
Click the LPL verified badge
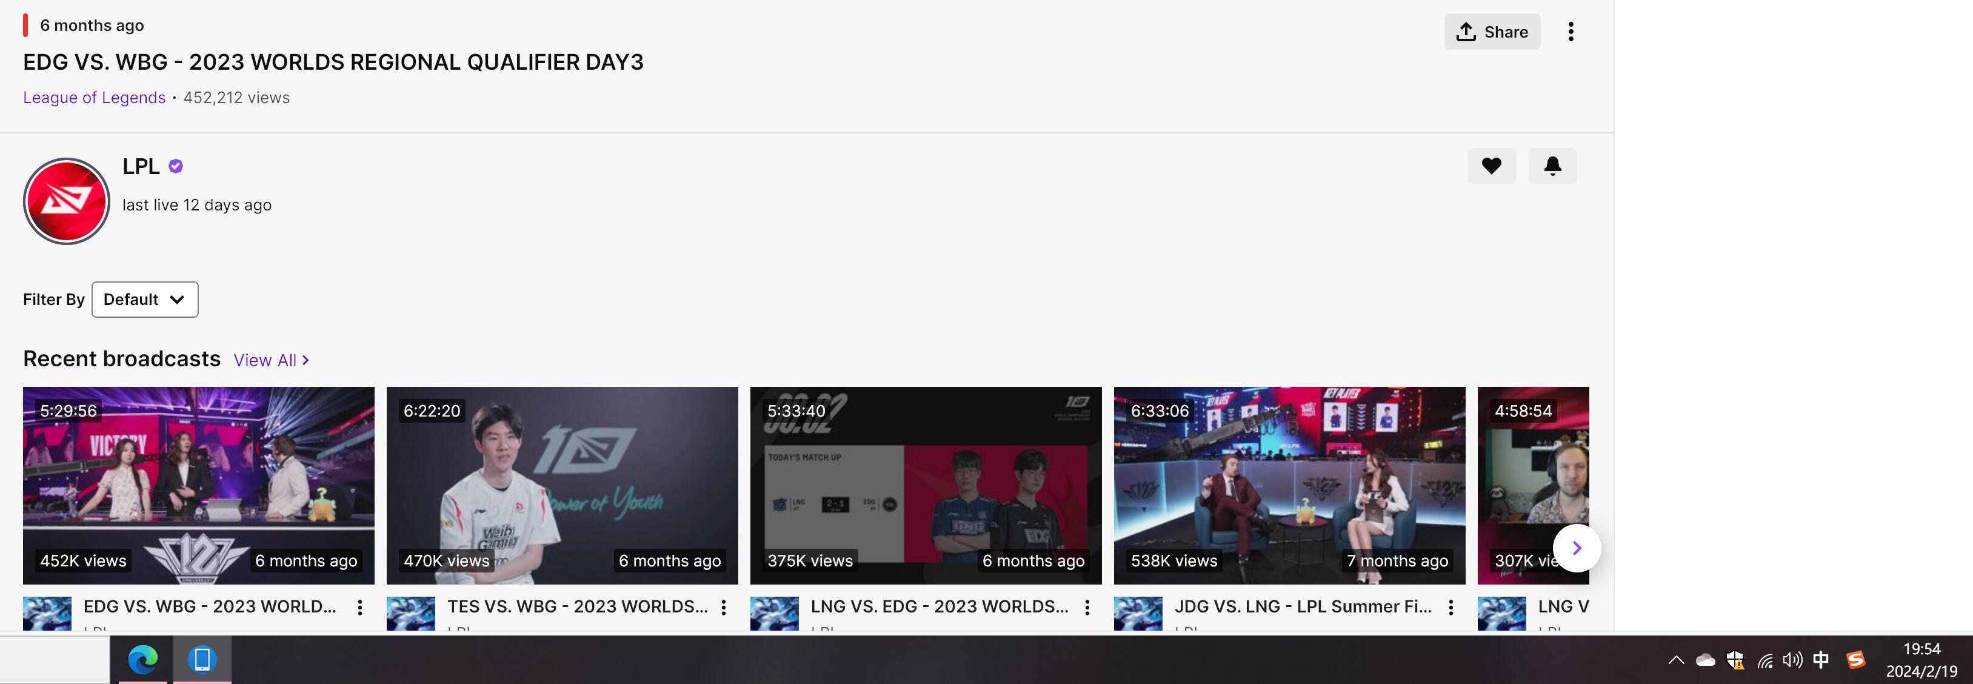click(x=175, y=166)
